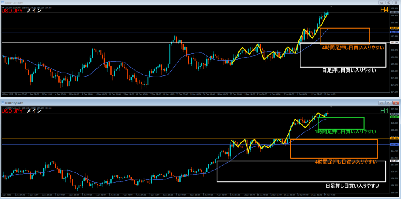Select the orange H4 timeframe label

(385, 10)
